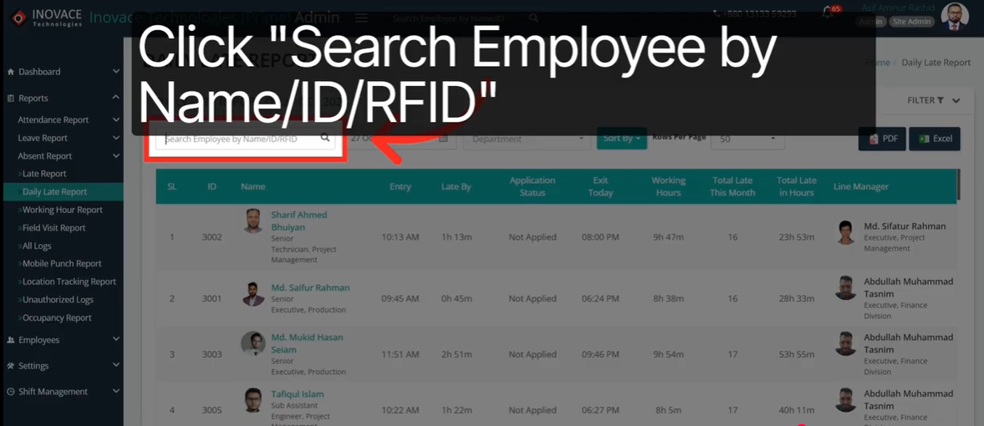Click the Entry column header
This screenshot has width=984, height=426.
pos(400,187)
